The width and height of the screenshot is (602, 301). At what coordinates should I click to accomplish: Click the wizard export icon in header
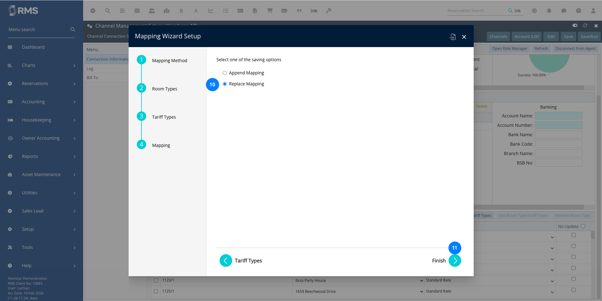(452, 37)
